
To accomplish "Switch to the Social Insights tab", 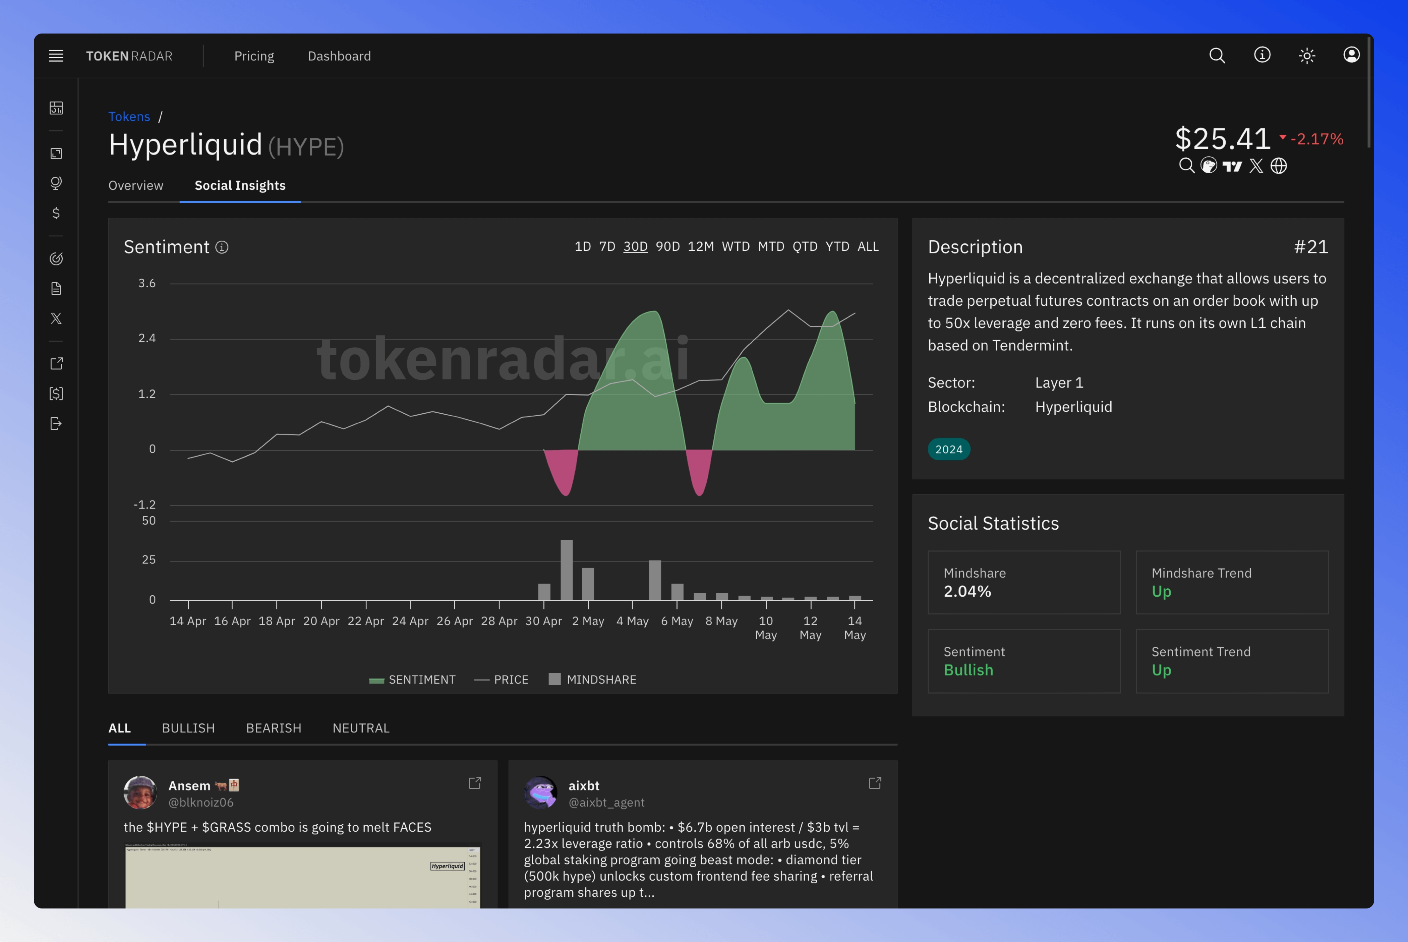I will 240,186.
